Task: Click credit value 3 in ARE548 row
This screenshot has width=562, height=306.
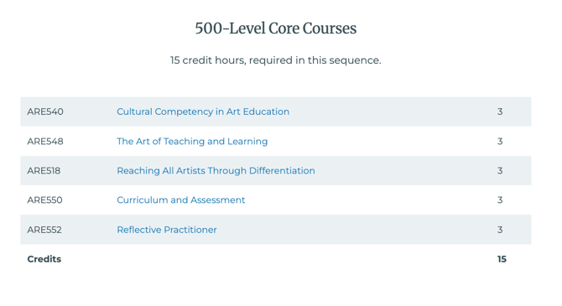Action: [500, 142]
